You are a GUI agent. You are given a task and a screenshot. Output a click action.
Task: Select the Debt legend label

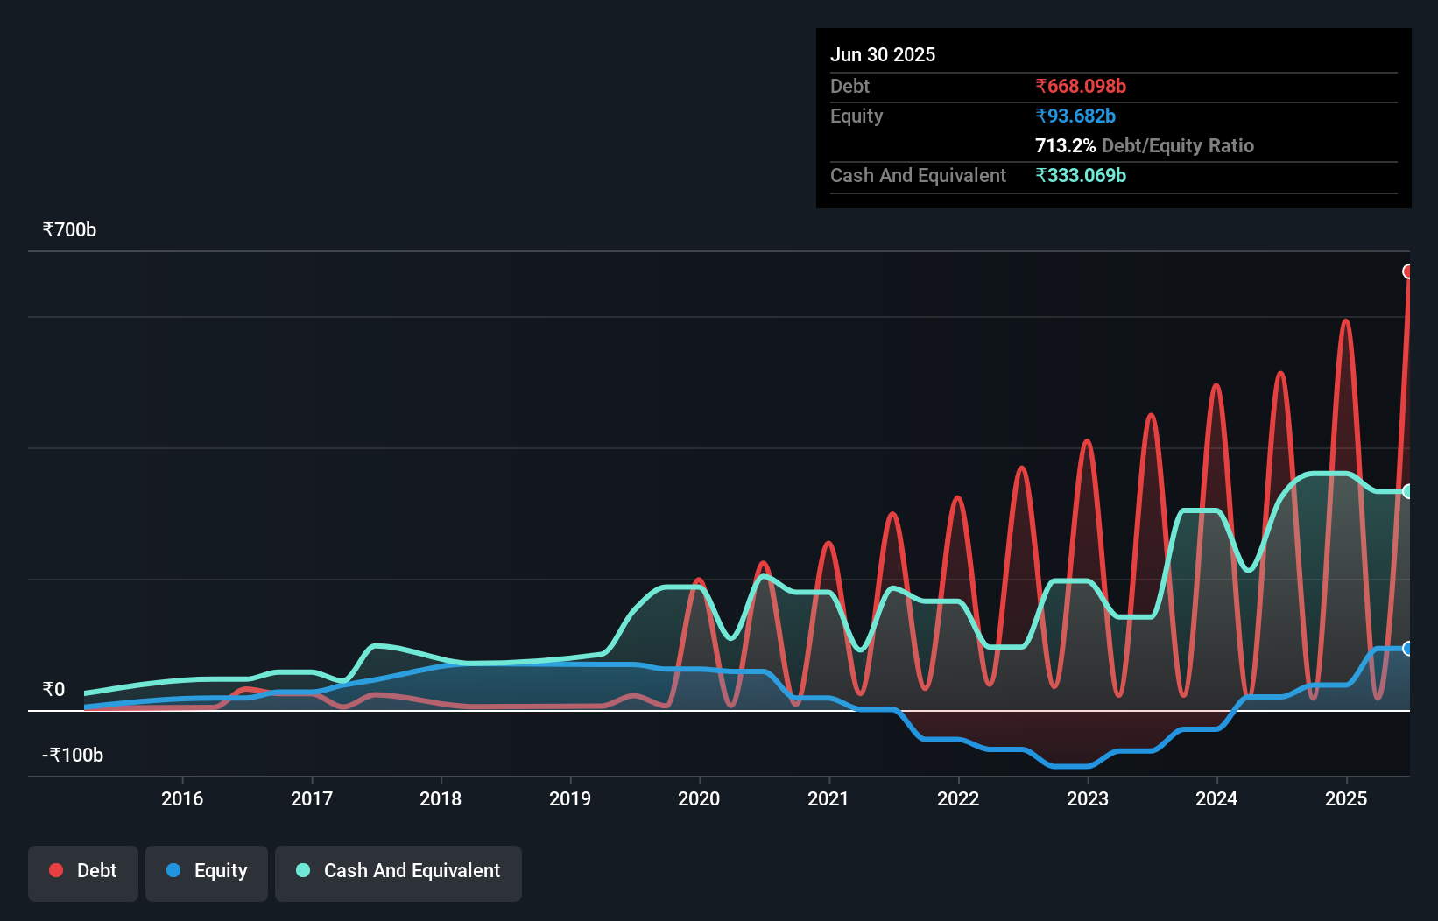96,871
